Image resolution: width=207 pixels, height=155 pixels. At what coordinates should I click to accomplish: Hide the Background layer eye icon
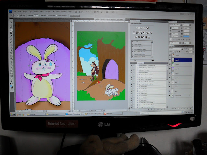pyautogui.click(x=170, y=96)
